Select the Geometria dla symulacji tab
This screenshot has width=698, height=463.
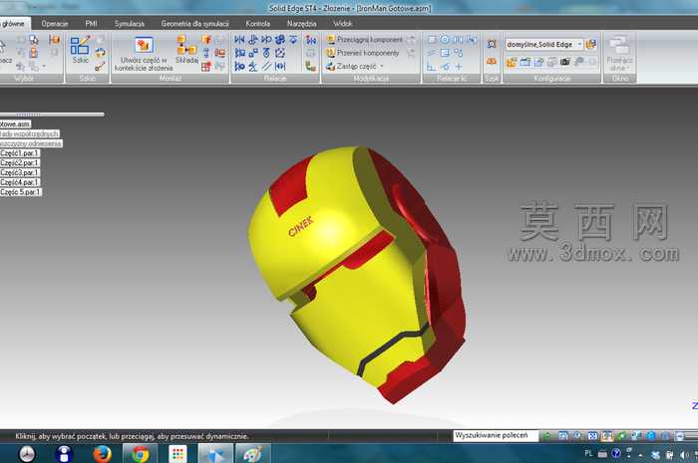click(194, 24)
